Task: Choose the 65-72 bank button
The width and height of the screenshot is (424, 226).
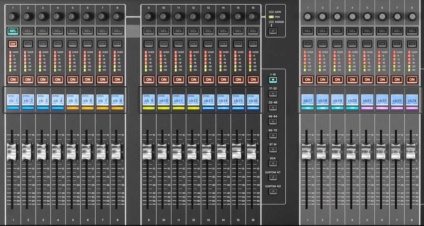Action: click(x=273, y=136)
